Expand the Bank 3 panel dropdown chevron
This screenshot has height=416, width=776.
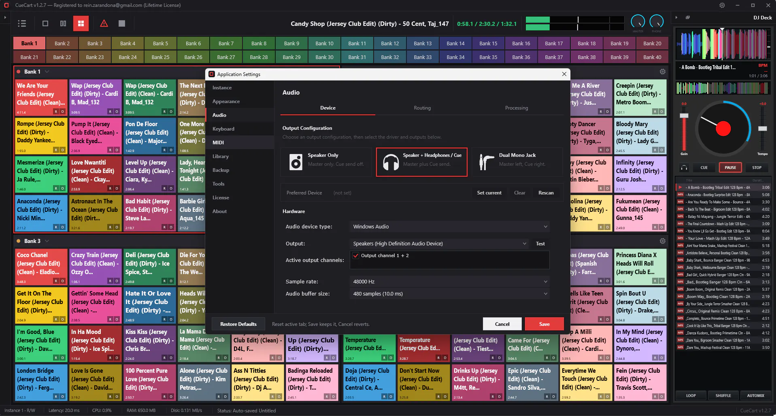[47, 241]
